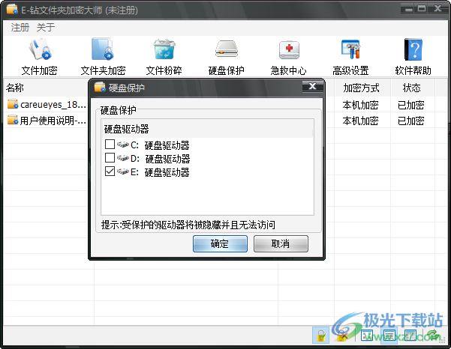Open the 文件加密 file encryption tool
This screenshot has height=349, width=451.
click(x=40, y=57)
